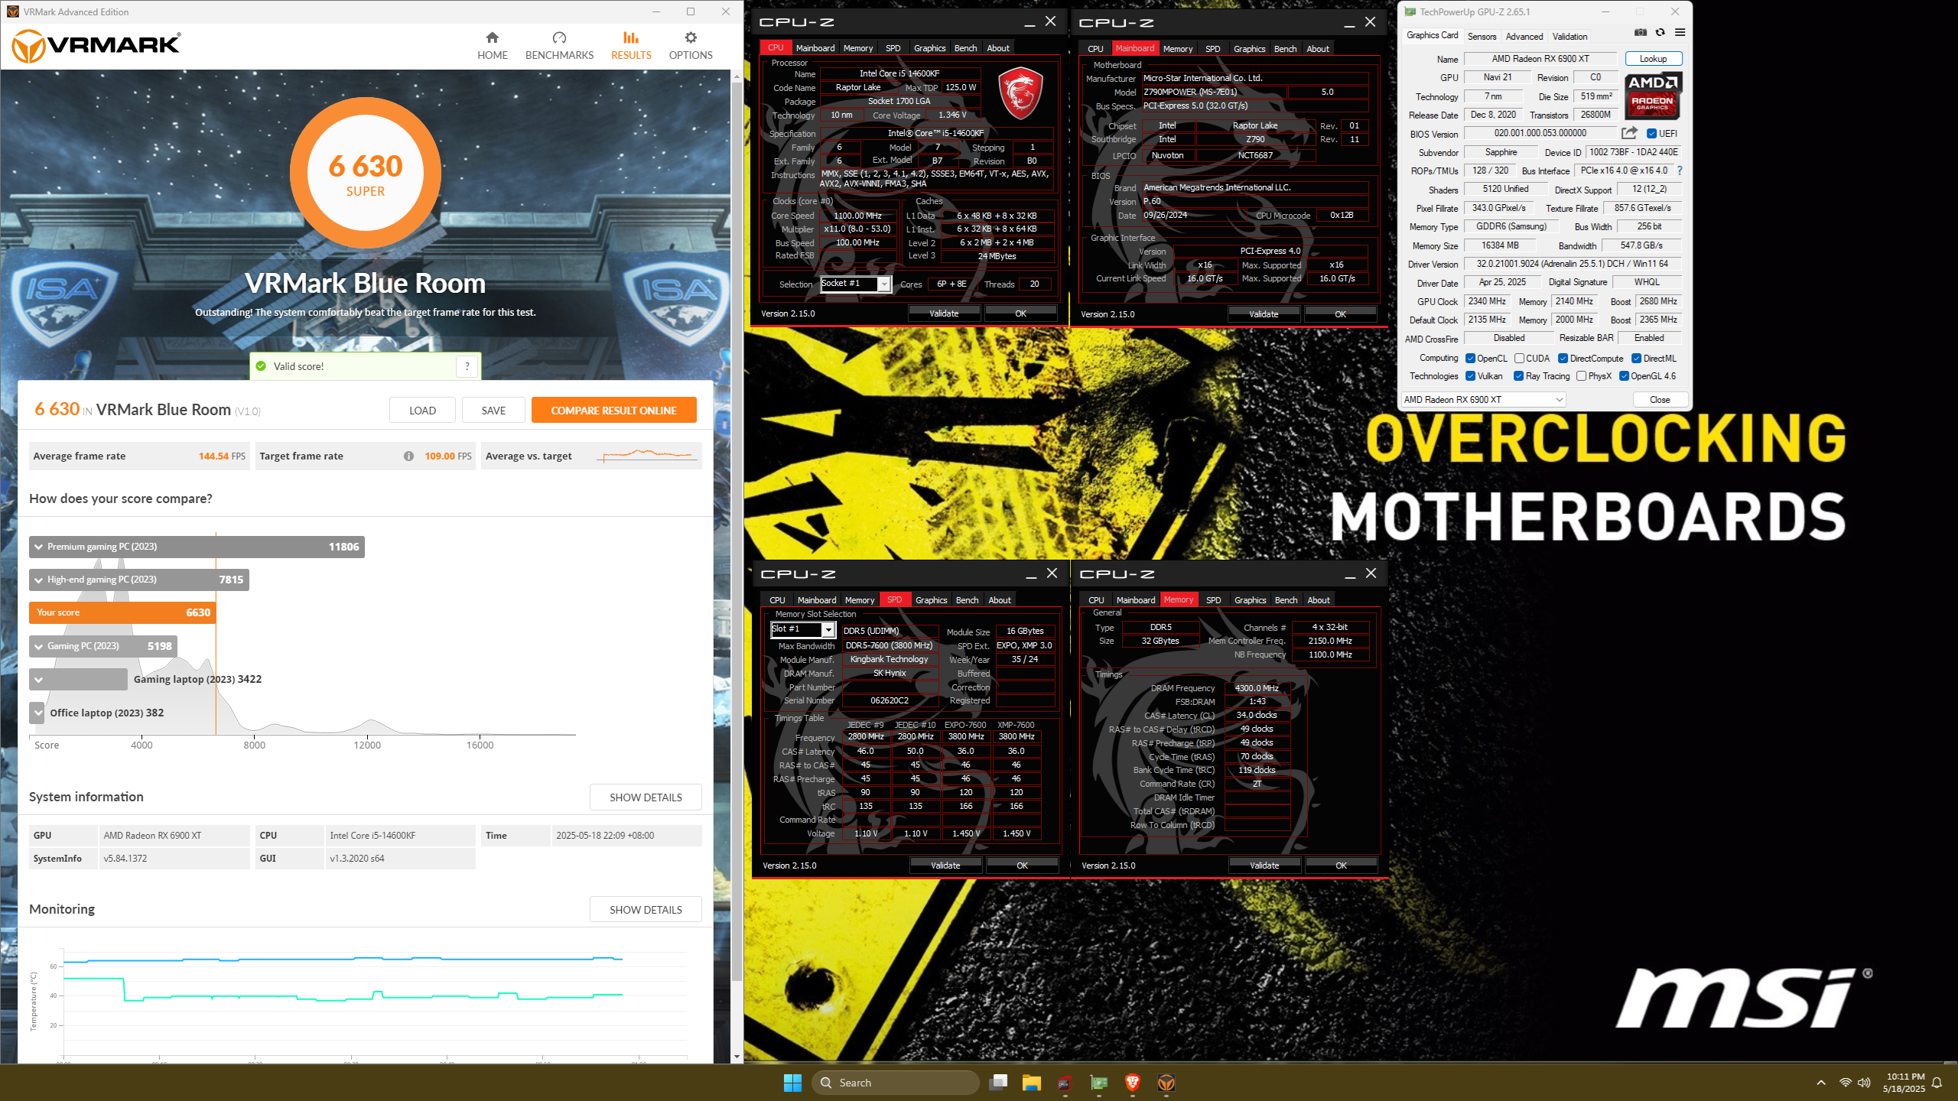Open SPD Slot #1 memory slot dropdown
Screen dimensions: 1958x1101
click(x=802, y=629)
